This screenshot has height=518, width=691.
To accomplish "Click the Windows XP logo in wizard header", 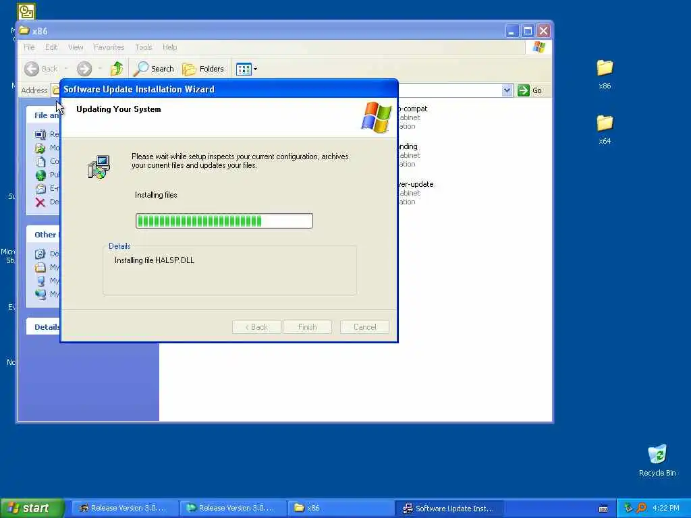I will [377, 117].
